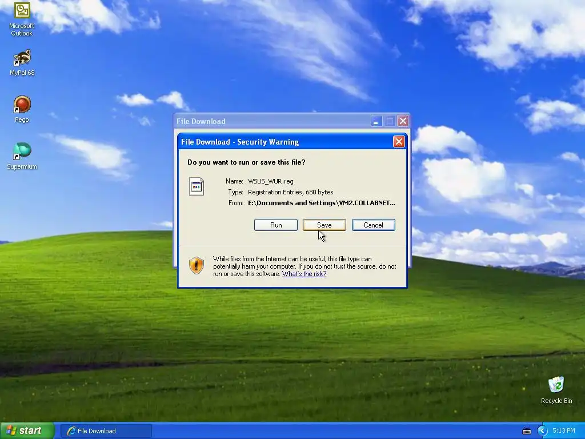The image size is (585, 439).
Task: Select the MyPal 68 desktop shortcut
Action: pyautogui.click(x=22, y=63)
